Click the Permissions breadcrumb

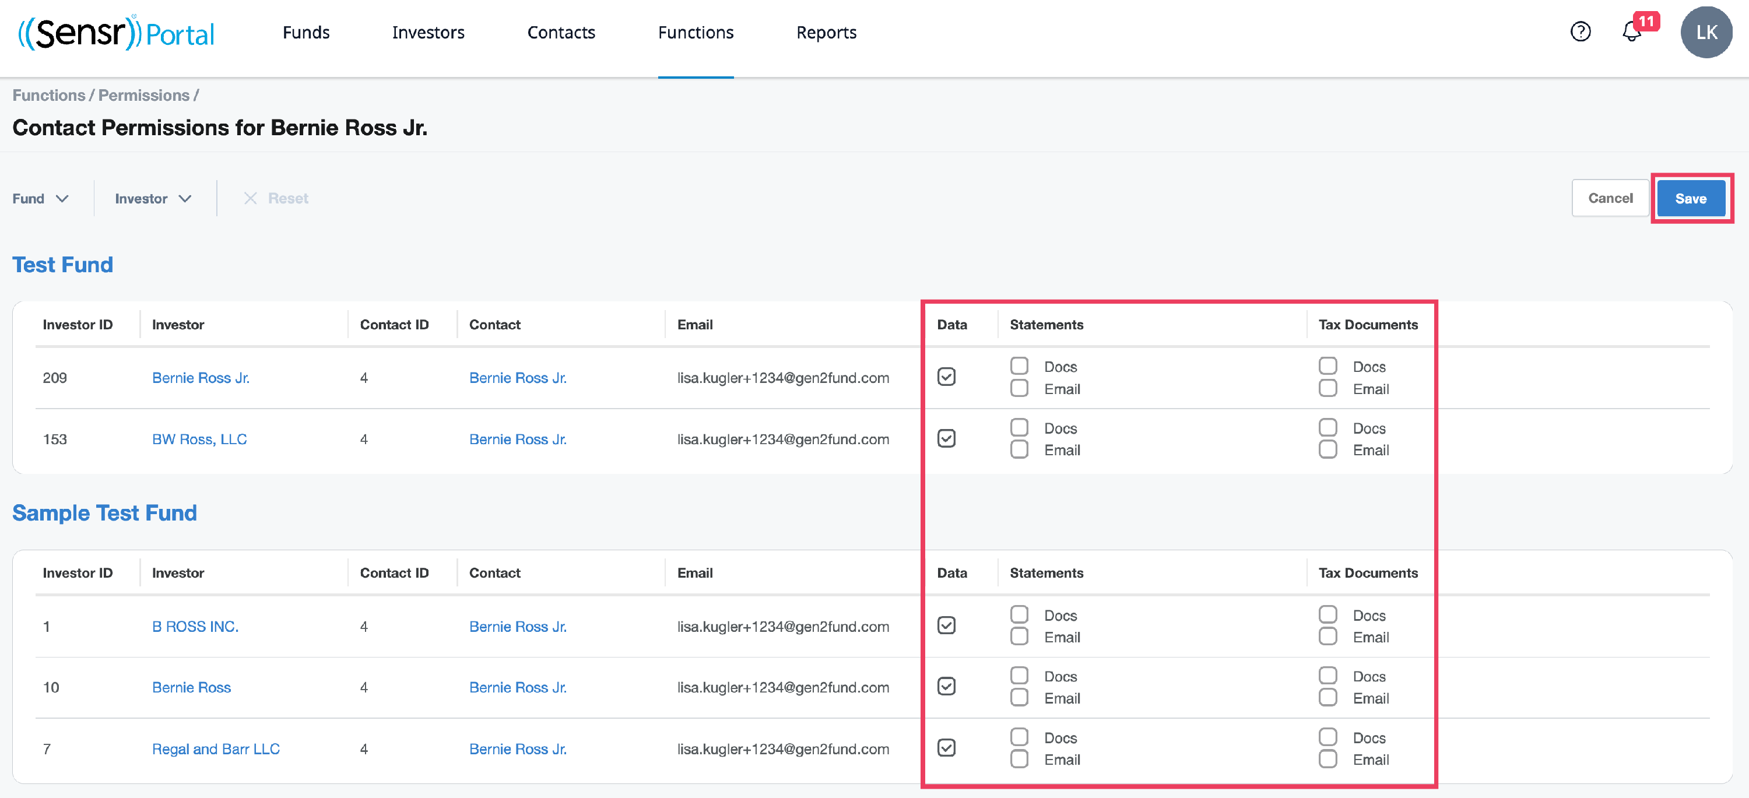point(143,95)
